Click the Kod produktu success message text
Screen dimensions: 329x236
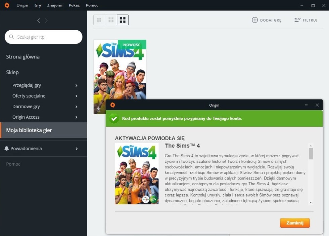182,119
